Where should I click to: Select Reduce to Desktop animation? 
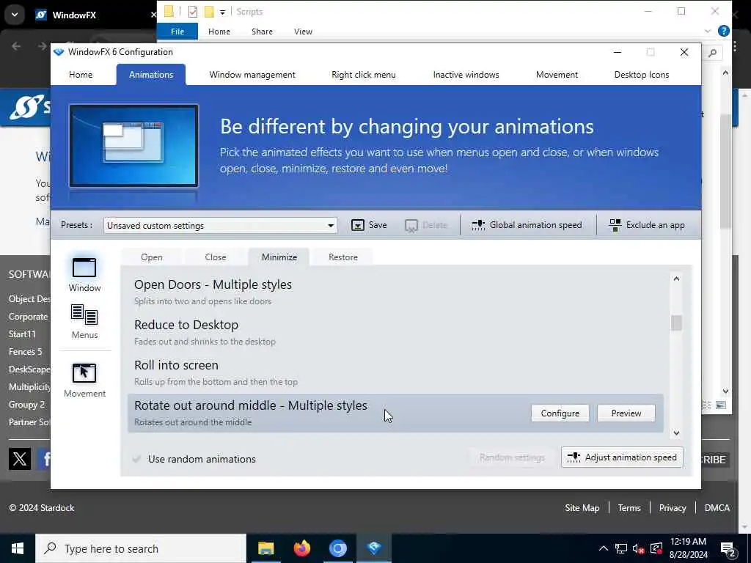pos(395,332)
